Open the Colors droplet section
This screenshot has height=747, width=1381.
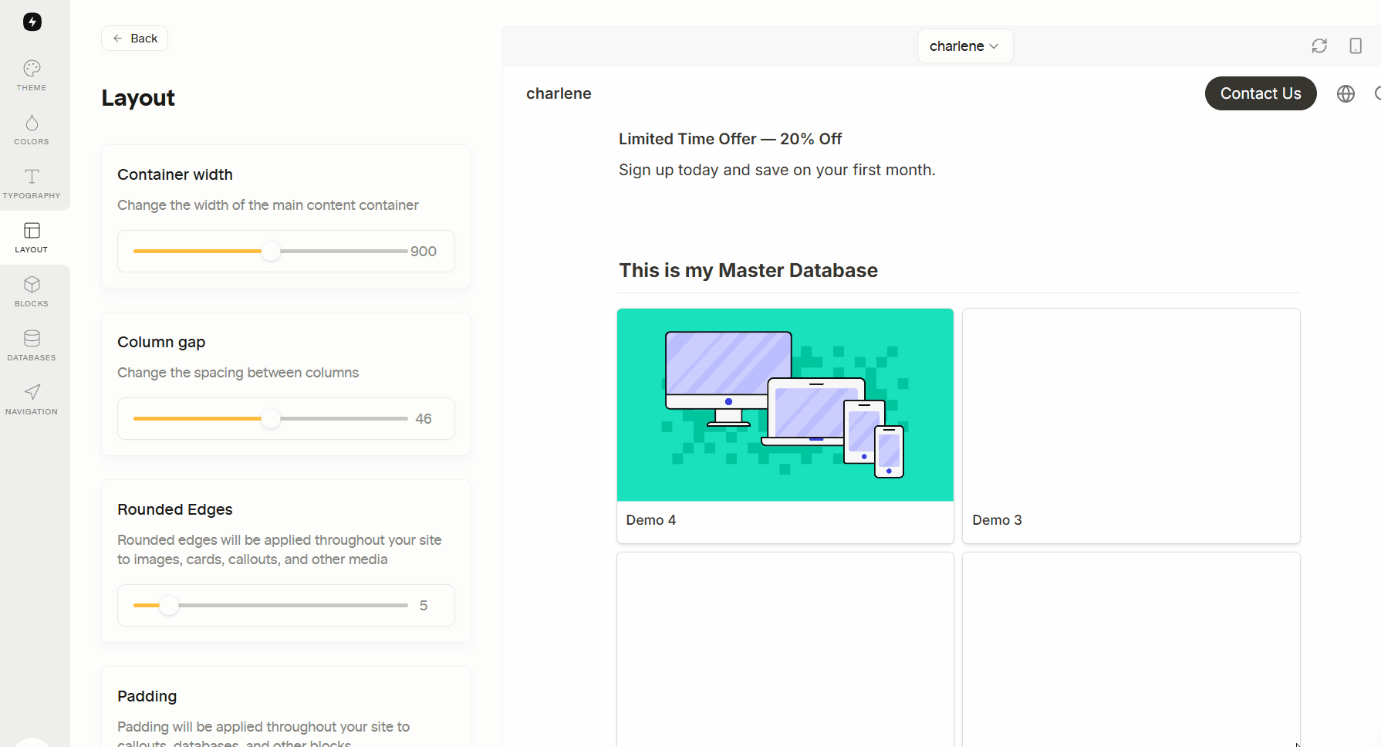click(32, 130)
